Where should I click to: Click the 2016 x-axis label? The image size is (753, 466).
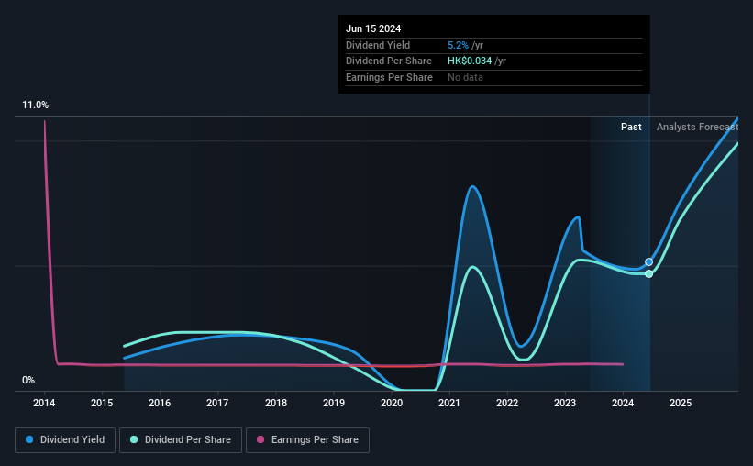160,403
